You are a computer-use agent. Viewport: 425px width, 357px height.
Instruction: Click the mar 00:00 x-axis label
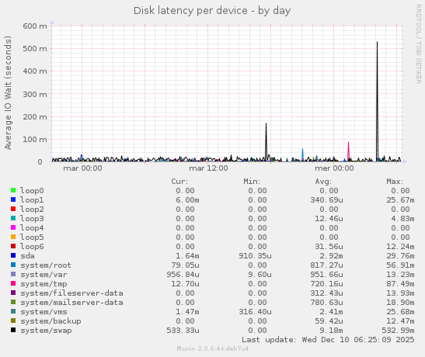pyautogui.click(x=82, y=168)
